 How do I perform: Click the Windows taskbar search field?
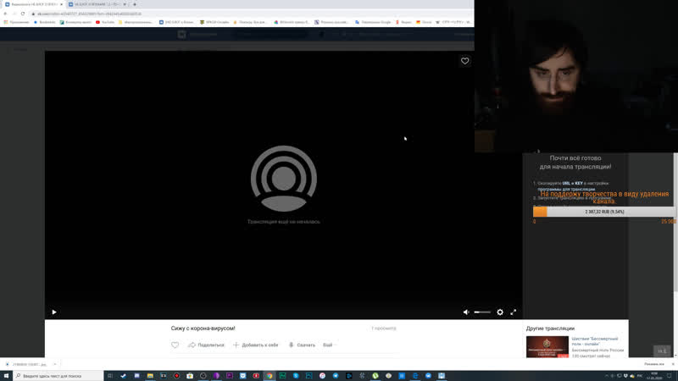(58, 376)
